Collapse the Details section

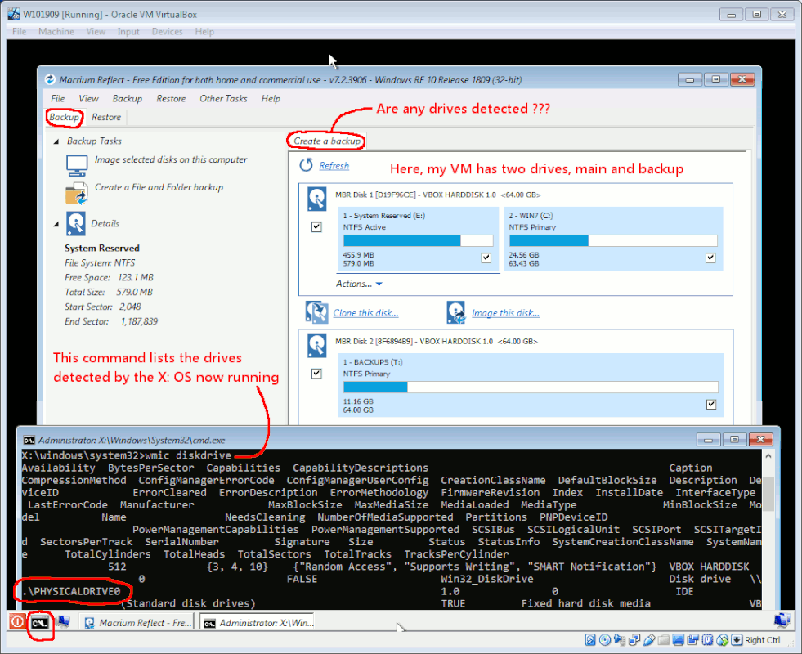(x=56, y=224)
